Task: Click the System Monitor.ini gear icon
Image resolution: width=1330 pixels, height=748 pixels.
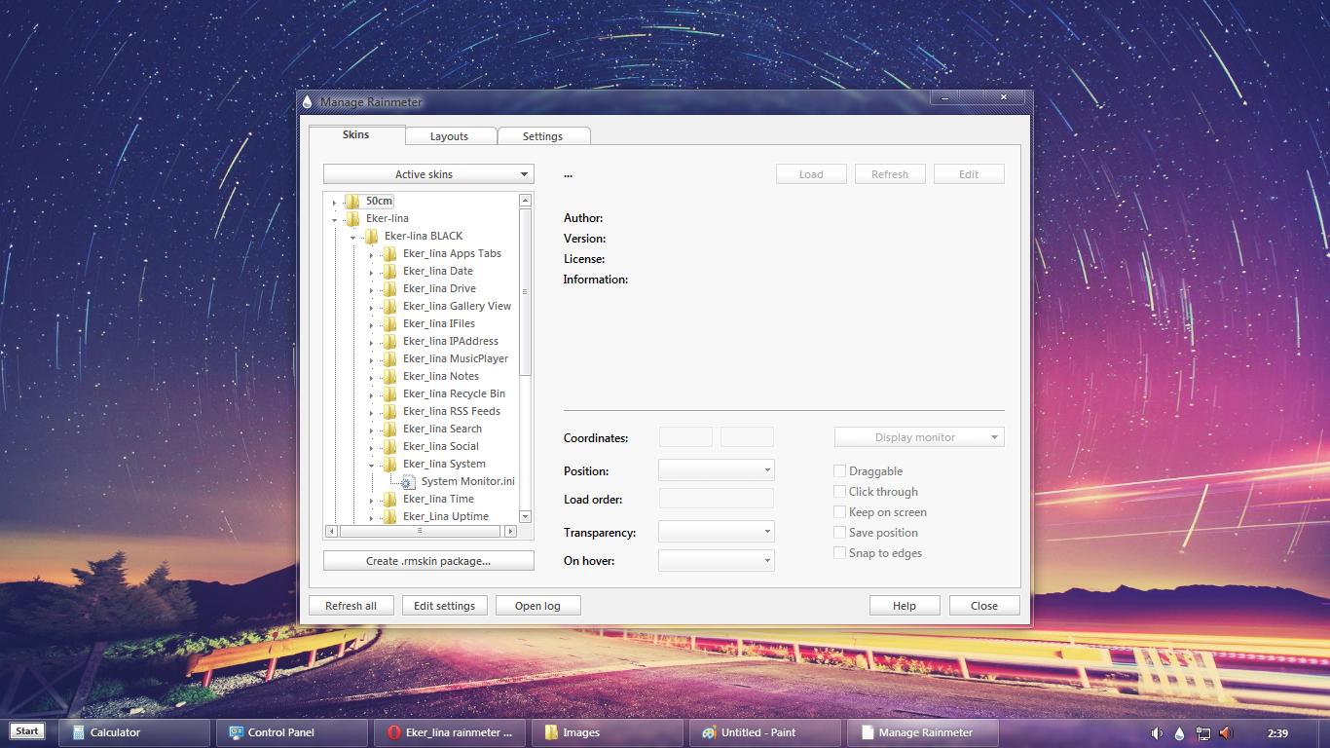Action: pyautogui.click(x=409, y=481)
